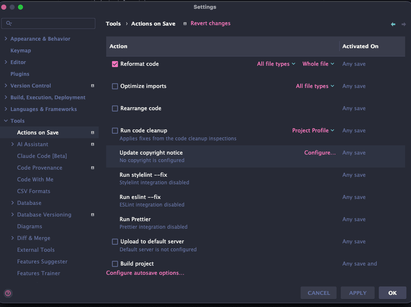Expand the Editor settings section

click(6, 62)
